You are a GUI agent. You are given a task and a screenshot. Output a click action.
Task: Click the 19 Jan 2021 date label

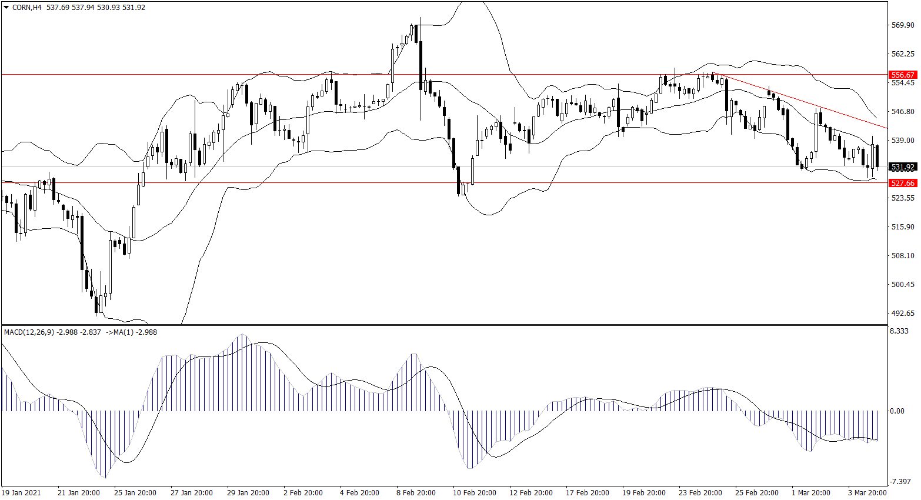click(22, 492)
